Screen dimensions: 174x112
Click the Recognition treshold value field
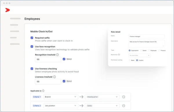[48, 59]
